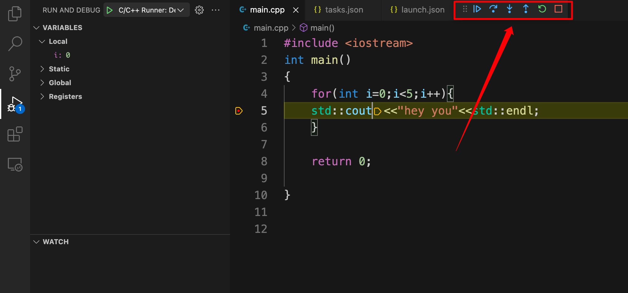This screenshot has height=293, width=628.
Task: Open Run and Debug more actions menu
Action: [x=216, y=10]
